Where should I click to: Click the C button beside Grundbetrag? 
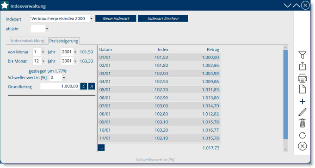click(x=84, y=86)
